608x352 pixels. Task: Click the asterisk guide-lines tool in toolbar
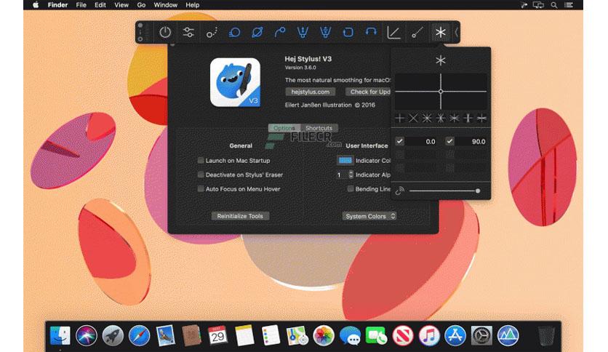pyautogui.click(x=441, y=32)
